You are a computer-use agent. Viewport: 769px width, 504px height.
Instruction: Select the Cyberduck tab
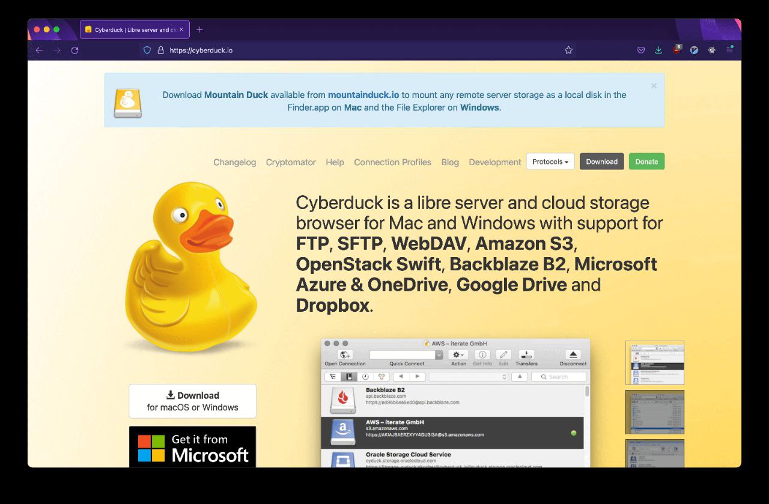(135, 29)
